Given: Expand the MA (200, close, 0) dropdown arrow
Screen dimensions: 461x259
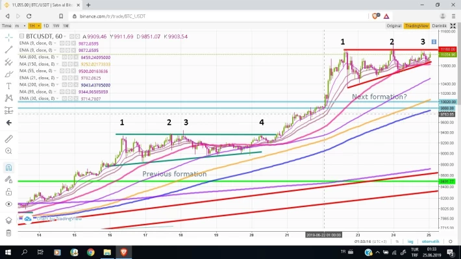Looking at the screenshot, I should pos(57,84).
